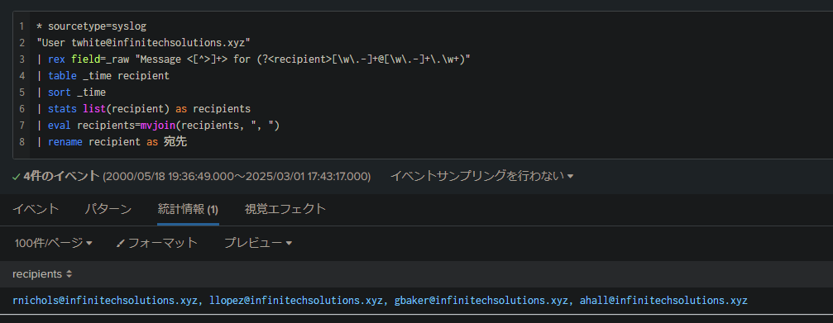Click the 4件のイベント event count text

61,176
